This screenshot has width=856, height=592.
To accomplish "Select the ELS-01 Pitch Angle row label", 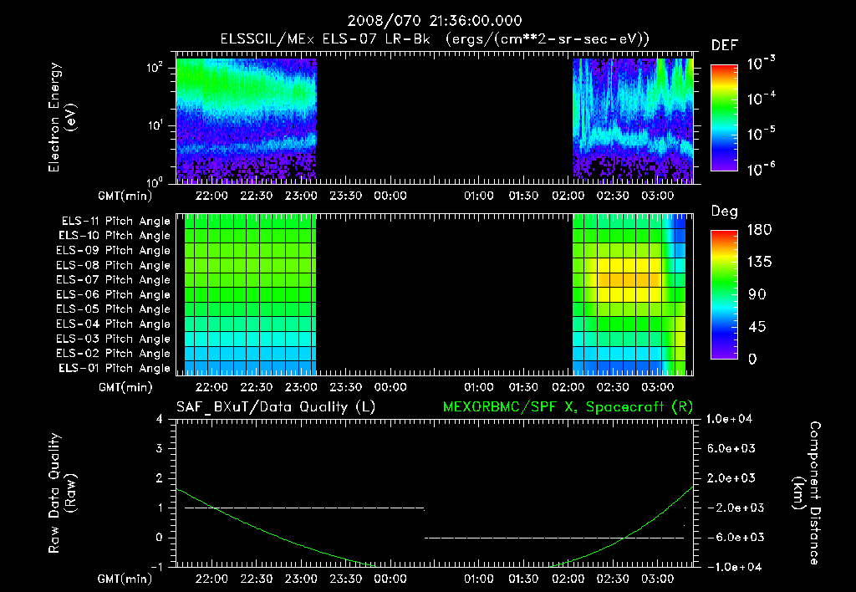I will 115,368.
